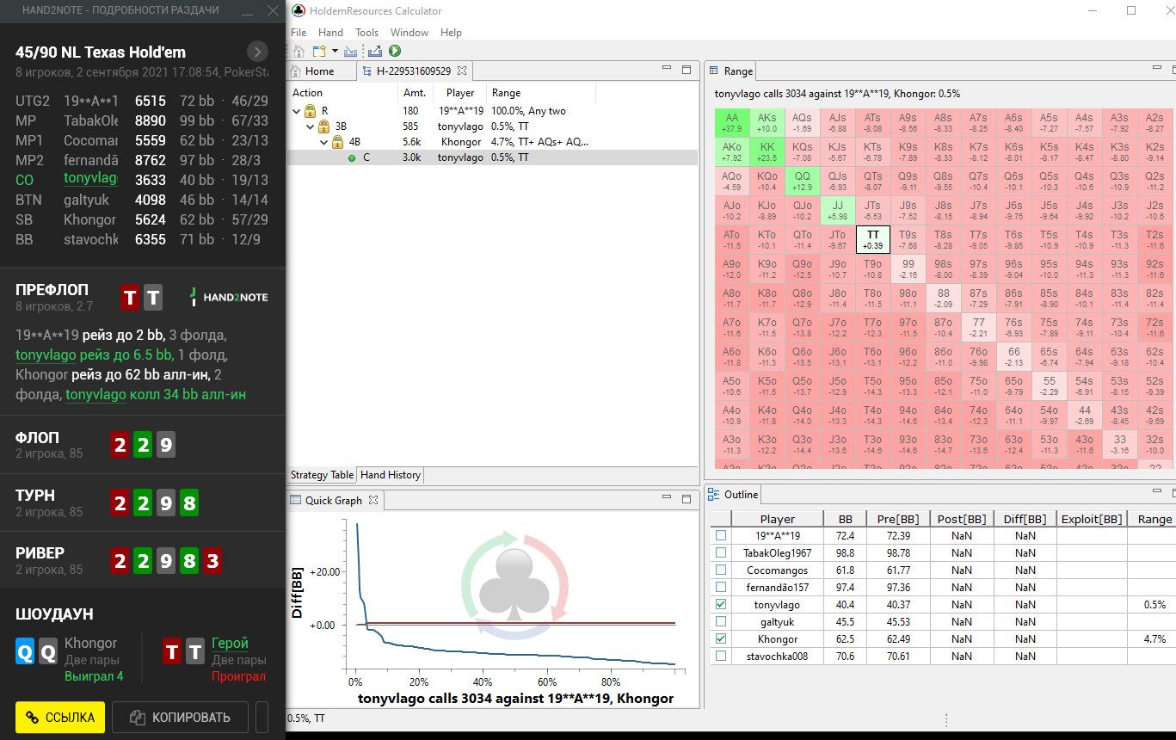Collapse the 4B action tree node
This screenshot has height=740, width=1176.
point(325,142)
